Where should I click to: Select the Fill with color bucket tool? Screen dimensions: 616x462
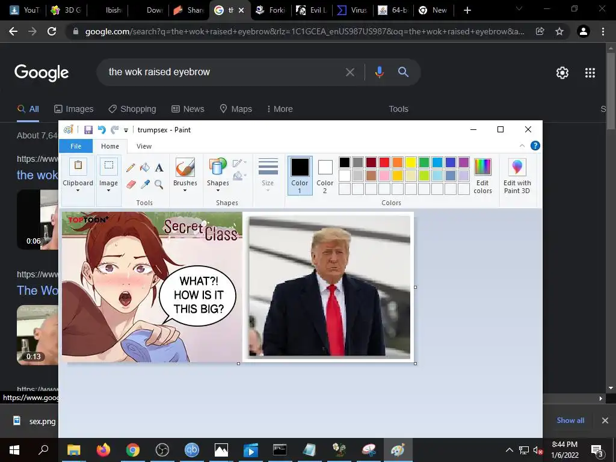click(x=144, y=168)
